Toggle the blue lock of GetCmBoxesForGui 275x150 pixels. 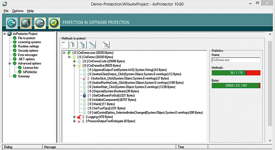click(x=84, y=95)
